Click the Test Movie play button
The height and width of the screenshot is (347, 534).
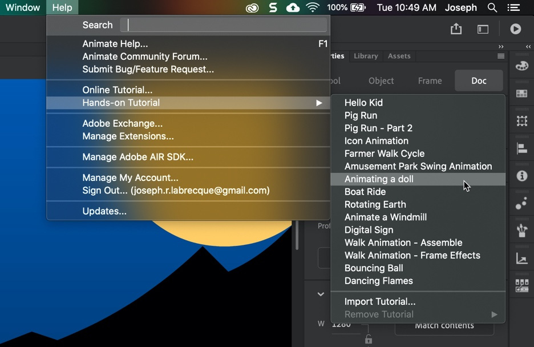coord(516,29)
